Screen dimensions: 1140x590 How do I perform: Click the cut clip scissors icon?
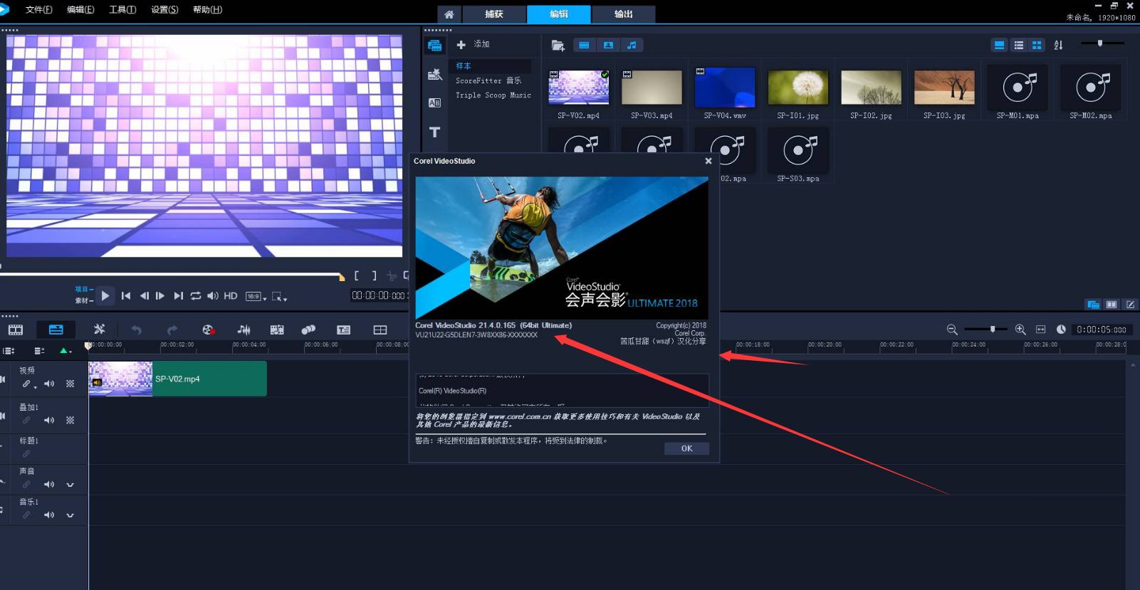coord(392,276)
